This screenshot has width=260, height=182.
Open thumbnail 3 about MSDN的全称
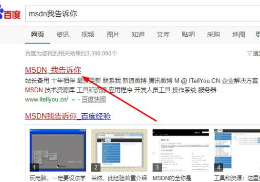[x=181, y=150]
